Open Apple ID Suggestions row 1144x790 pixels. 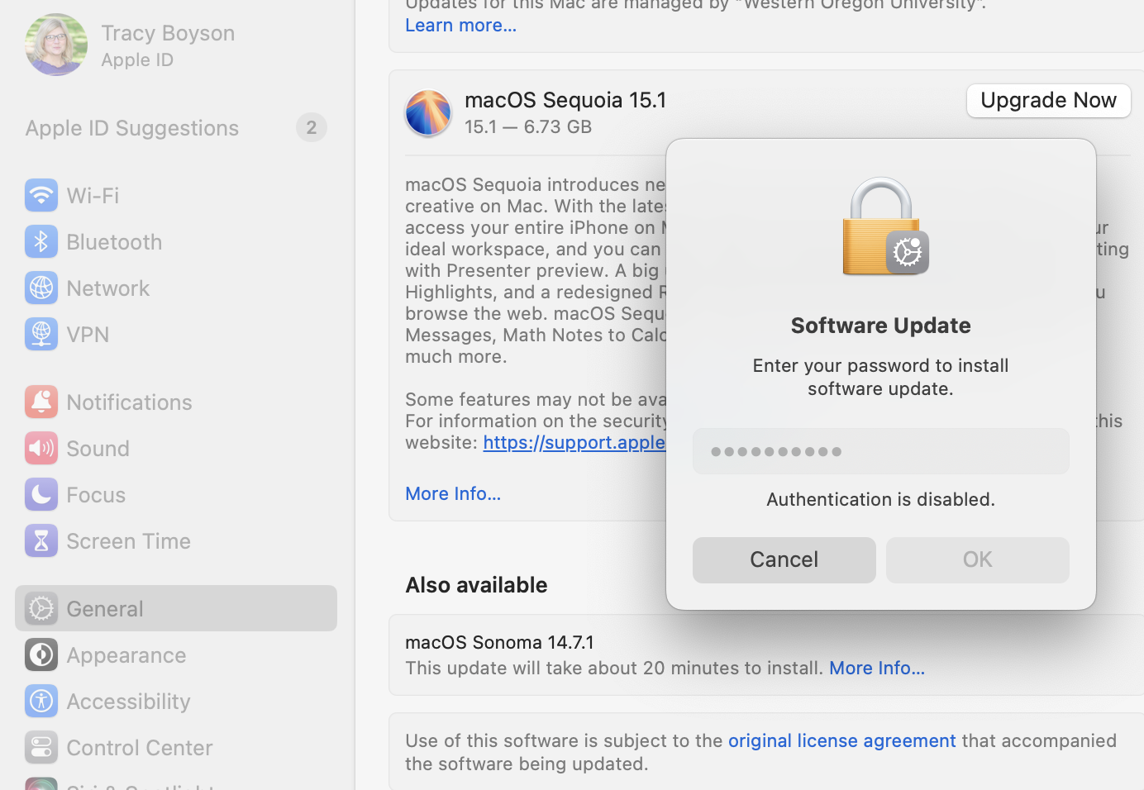pyautogui.click(x=176, y=127)
